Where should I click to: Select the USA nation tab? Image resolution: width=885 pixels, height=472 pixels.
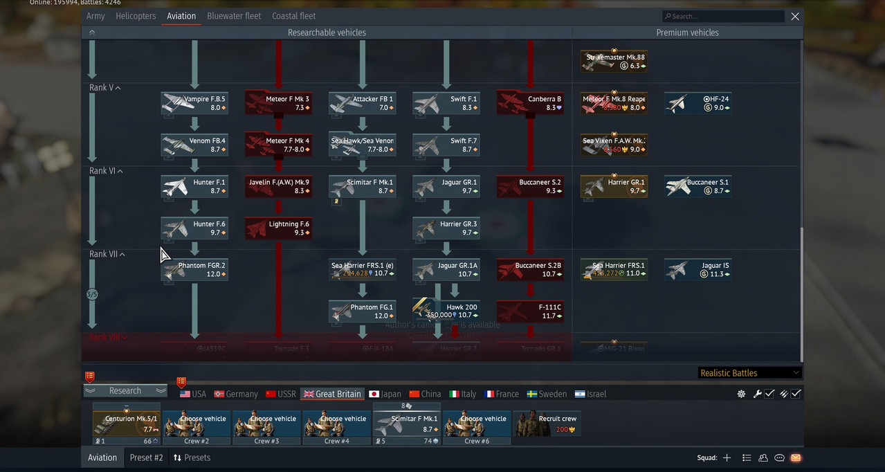point(193,394)
